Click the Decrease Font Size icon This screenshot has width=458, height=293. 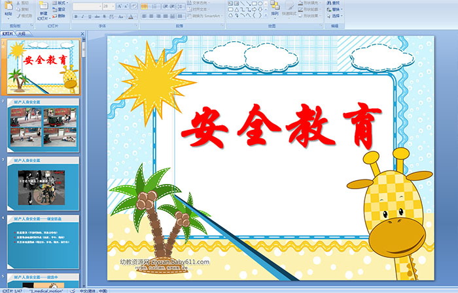point(126,6)
